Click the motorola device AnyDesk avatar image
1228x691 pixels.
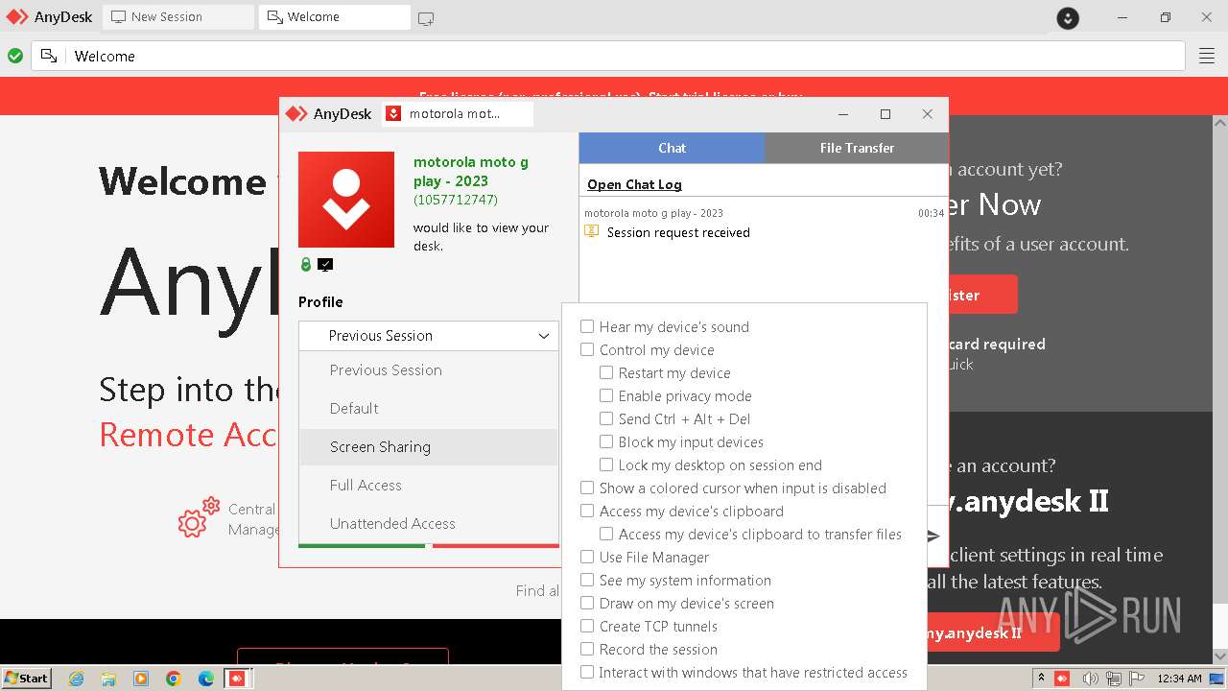346,200
